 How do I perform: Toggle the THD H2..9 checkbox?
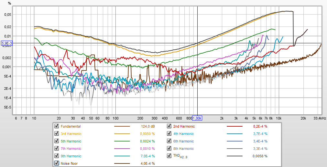[x=169, y=156]
